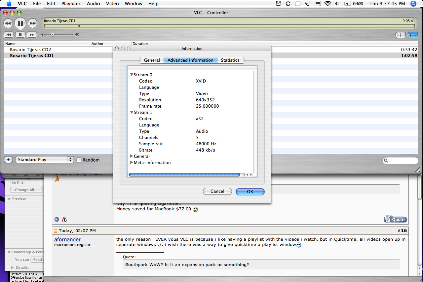Pause playback with the round pause button

[x=20, y=23]
